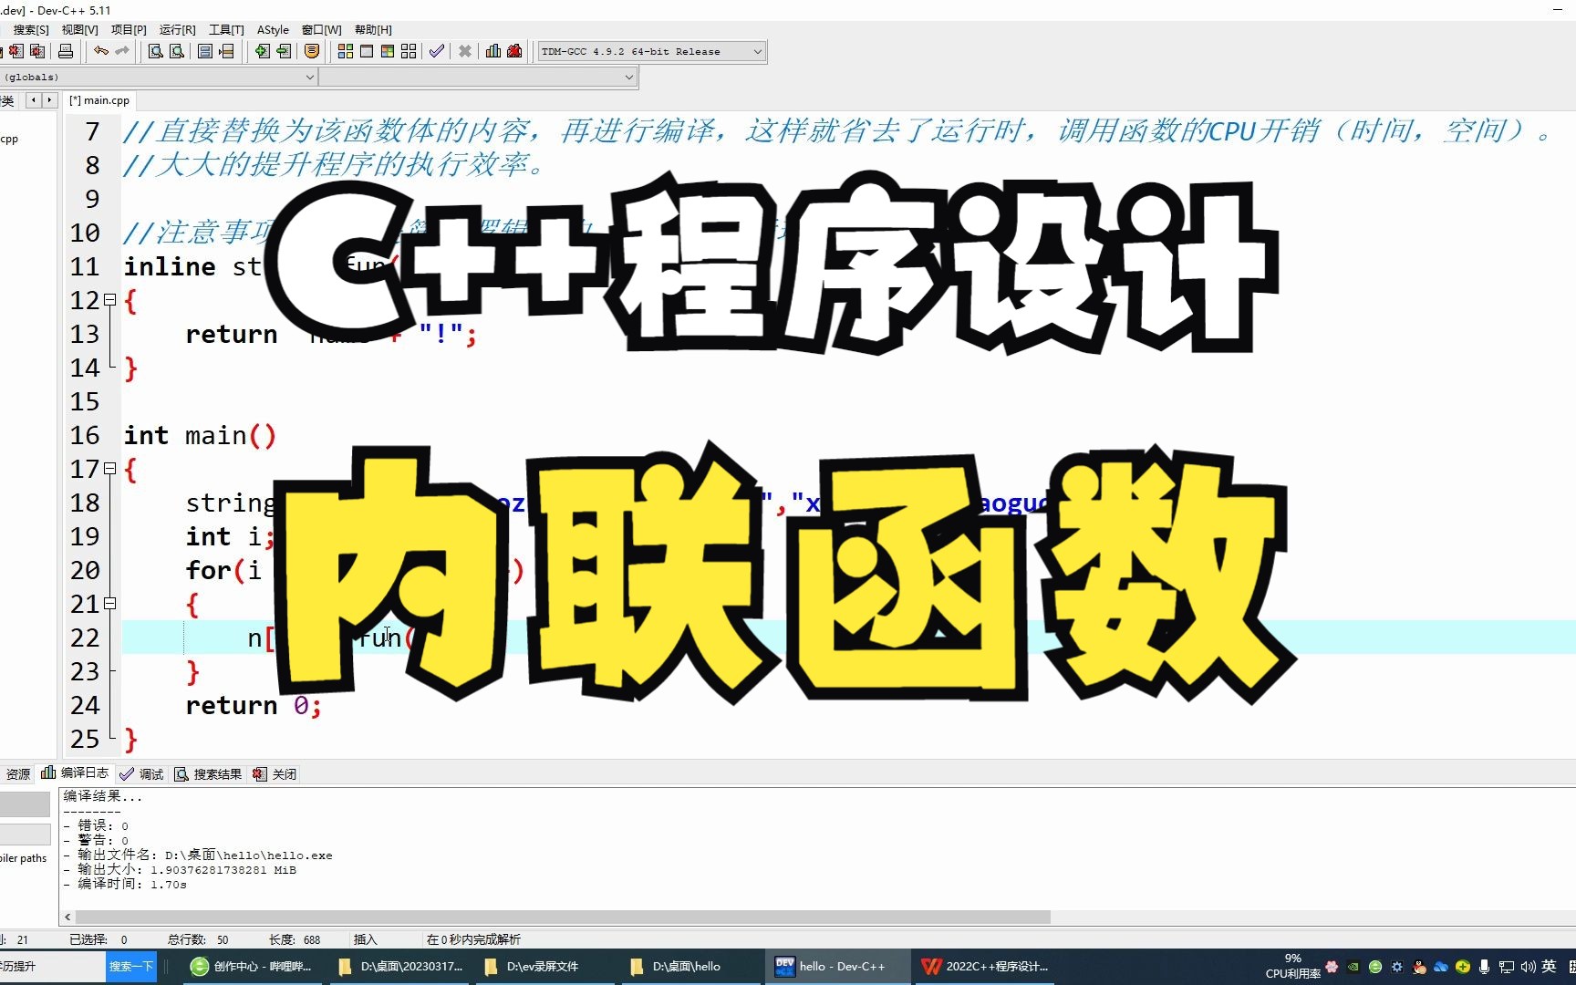Open Project options toolbar icon
The height and width of the screenshot is (985, 1576).
pyautogui.click(x=312, y=51)
